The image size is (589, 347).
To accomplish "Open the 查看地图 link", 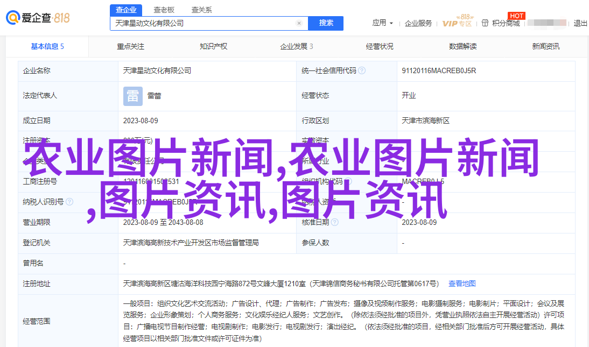I will 462,284.
